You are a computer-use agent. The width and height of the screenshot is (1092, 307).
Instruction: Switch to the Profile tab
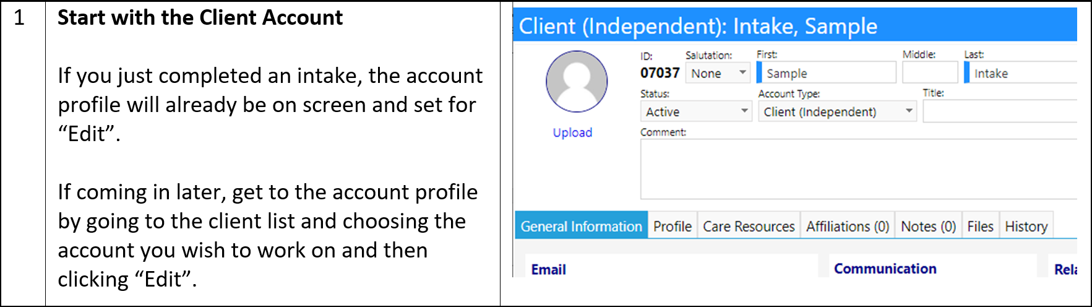tap(673, 226)
